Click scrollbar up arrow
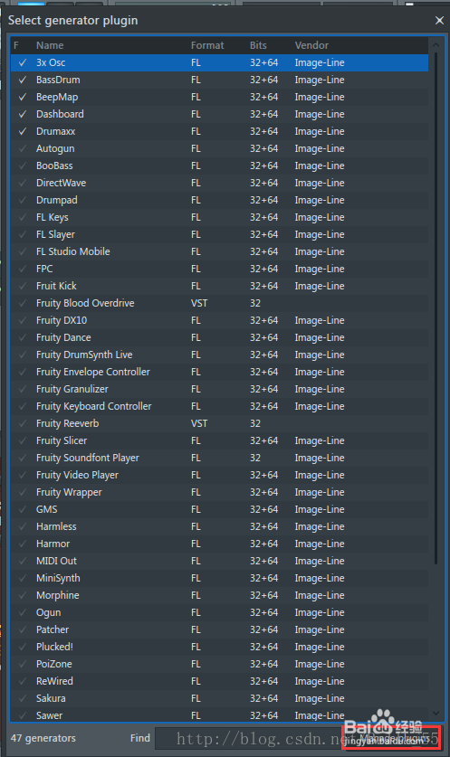The width and height of the screenshot is (450, 757). (436, 45)
